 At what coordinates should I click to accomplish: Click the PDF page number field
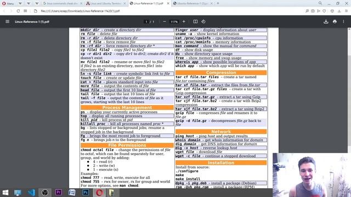(x=146, y=22)
